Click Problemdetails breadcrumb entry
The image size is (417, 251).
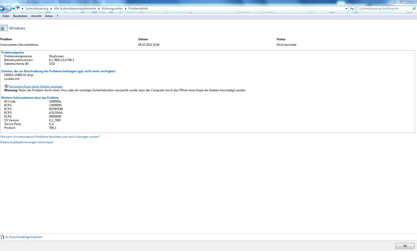tap(138, 8)
